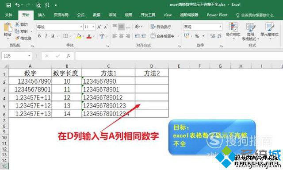The image size is (283, 170).
Task: Click the red font color swatch button
Action: 89,36
